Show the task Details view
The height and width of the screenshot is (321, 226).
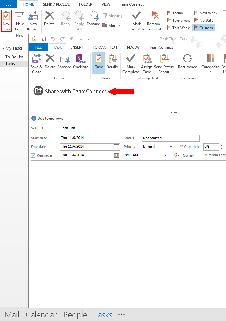coord(112,62)
